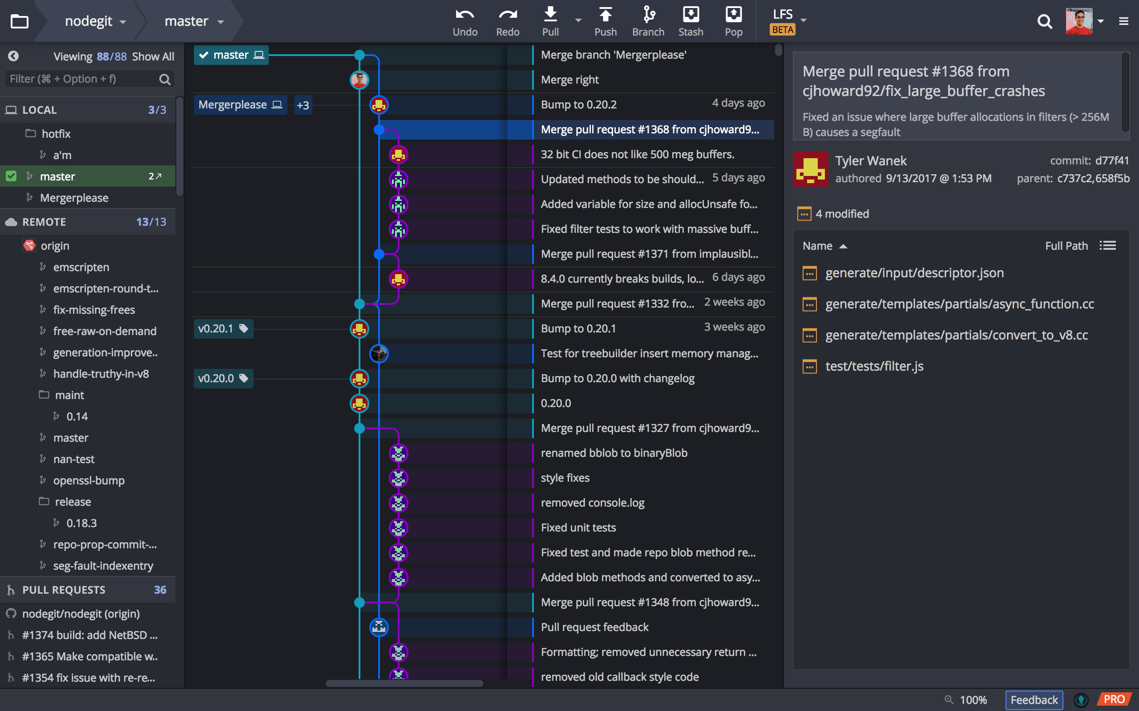
Task: Select local branch Mergerplease in sidebar
Action: coord(74,198)
